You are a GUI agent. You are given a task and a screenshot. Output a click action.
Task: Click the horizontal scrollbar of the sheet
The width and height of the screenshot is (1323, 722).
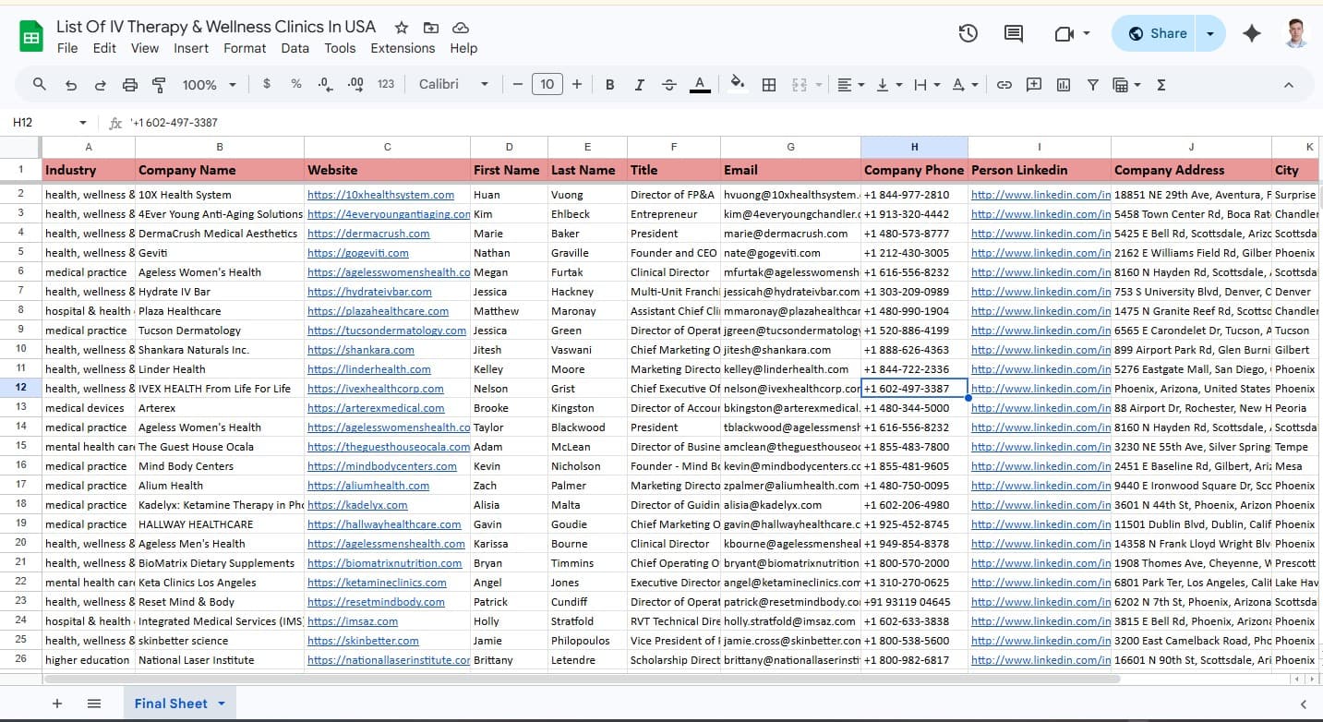[x=582, y=679]
